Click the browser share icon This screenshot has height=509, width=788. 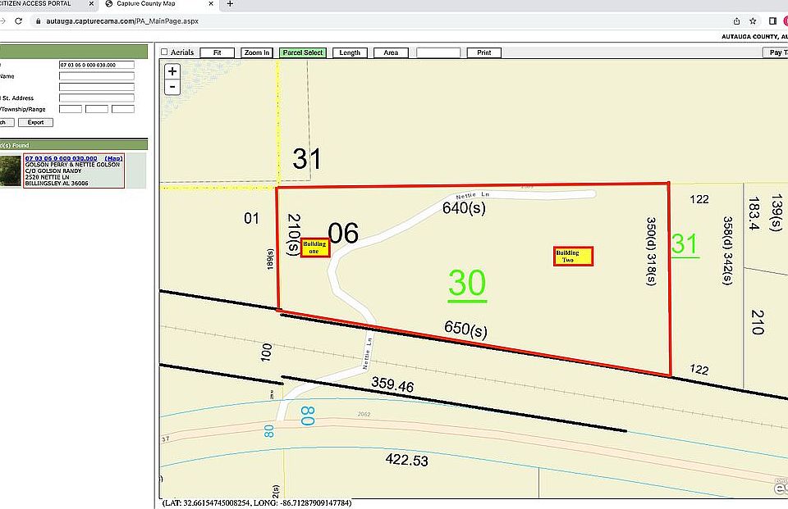736,21
